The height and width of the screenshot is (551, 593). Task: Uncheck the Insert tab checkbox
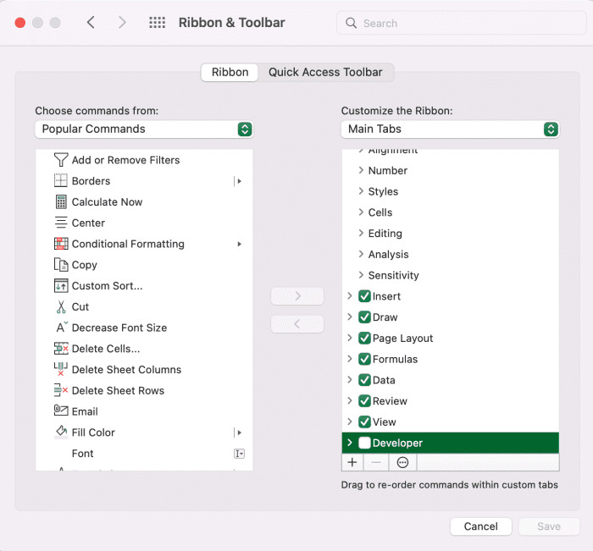click(364, 296)
